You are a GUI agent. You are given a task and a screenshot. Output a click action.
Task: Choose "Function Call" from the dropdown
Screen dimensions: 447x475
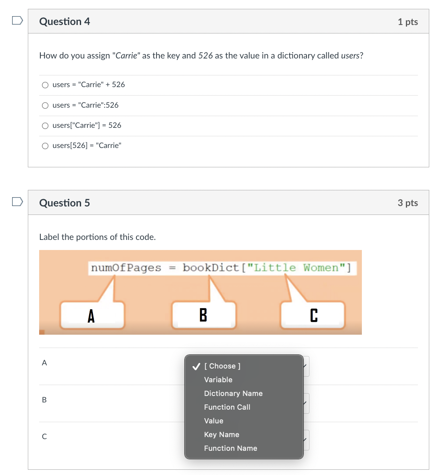coord(227,407)
